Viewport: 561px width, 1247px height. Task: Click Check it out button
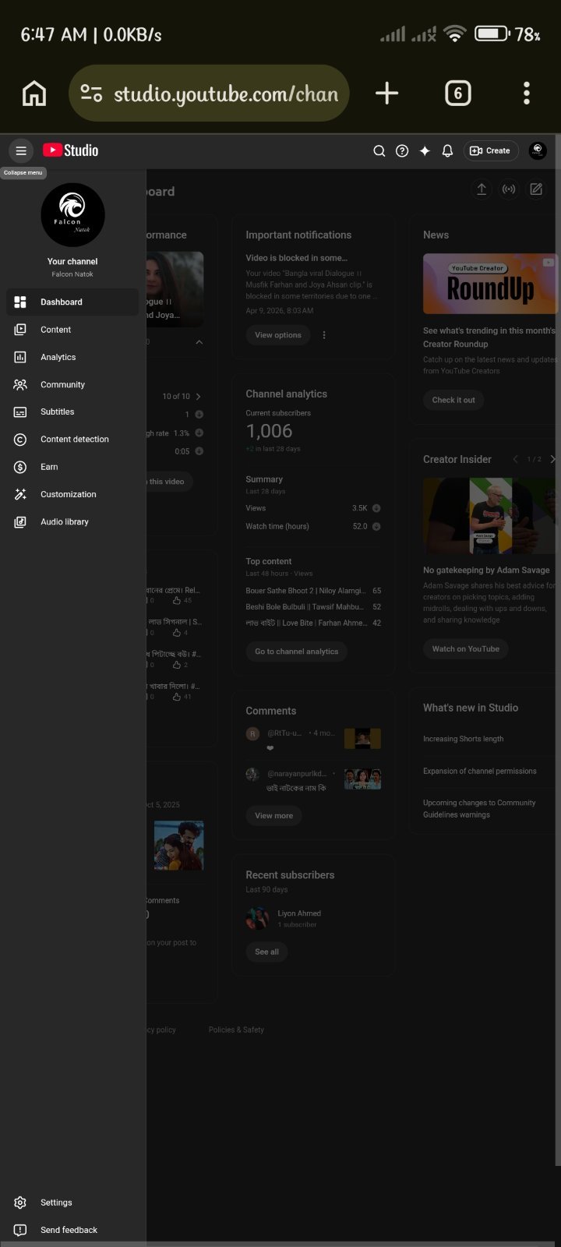pyautogui.click(x=453, y=400)
